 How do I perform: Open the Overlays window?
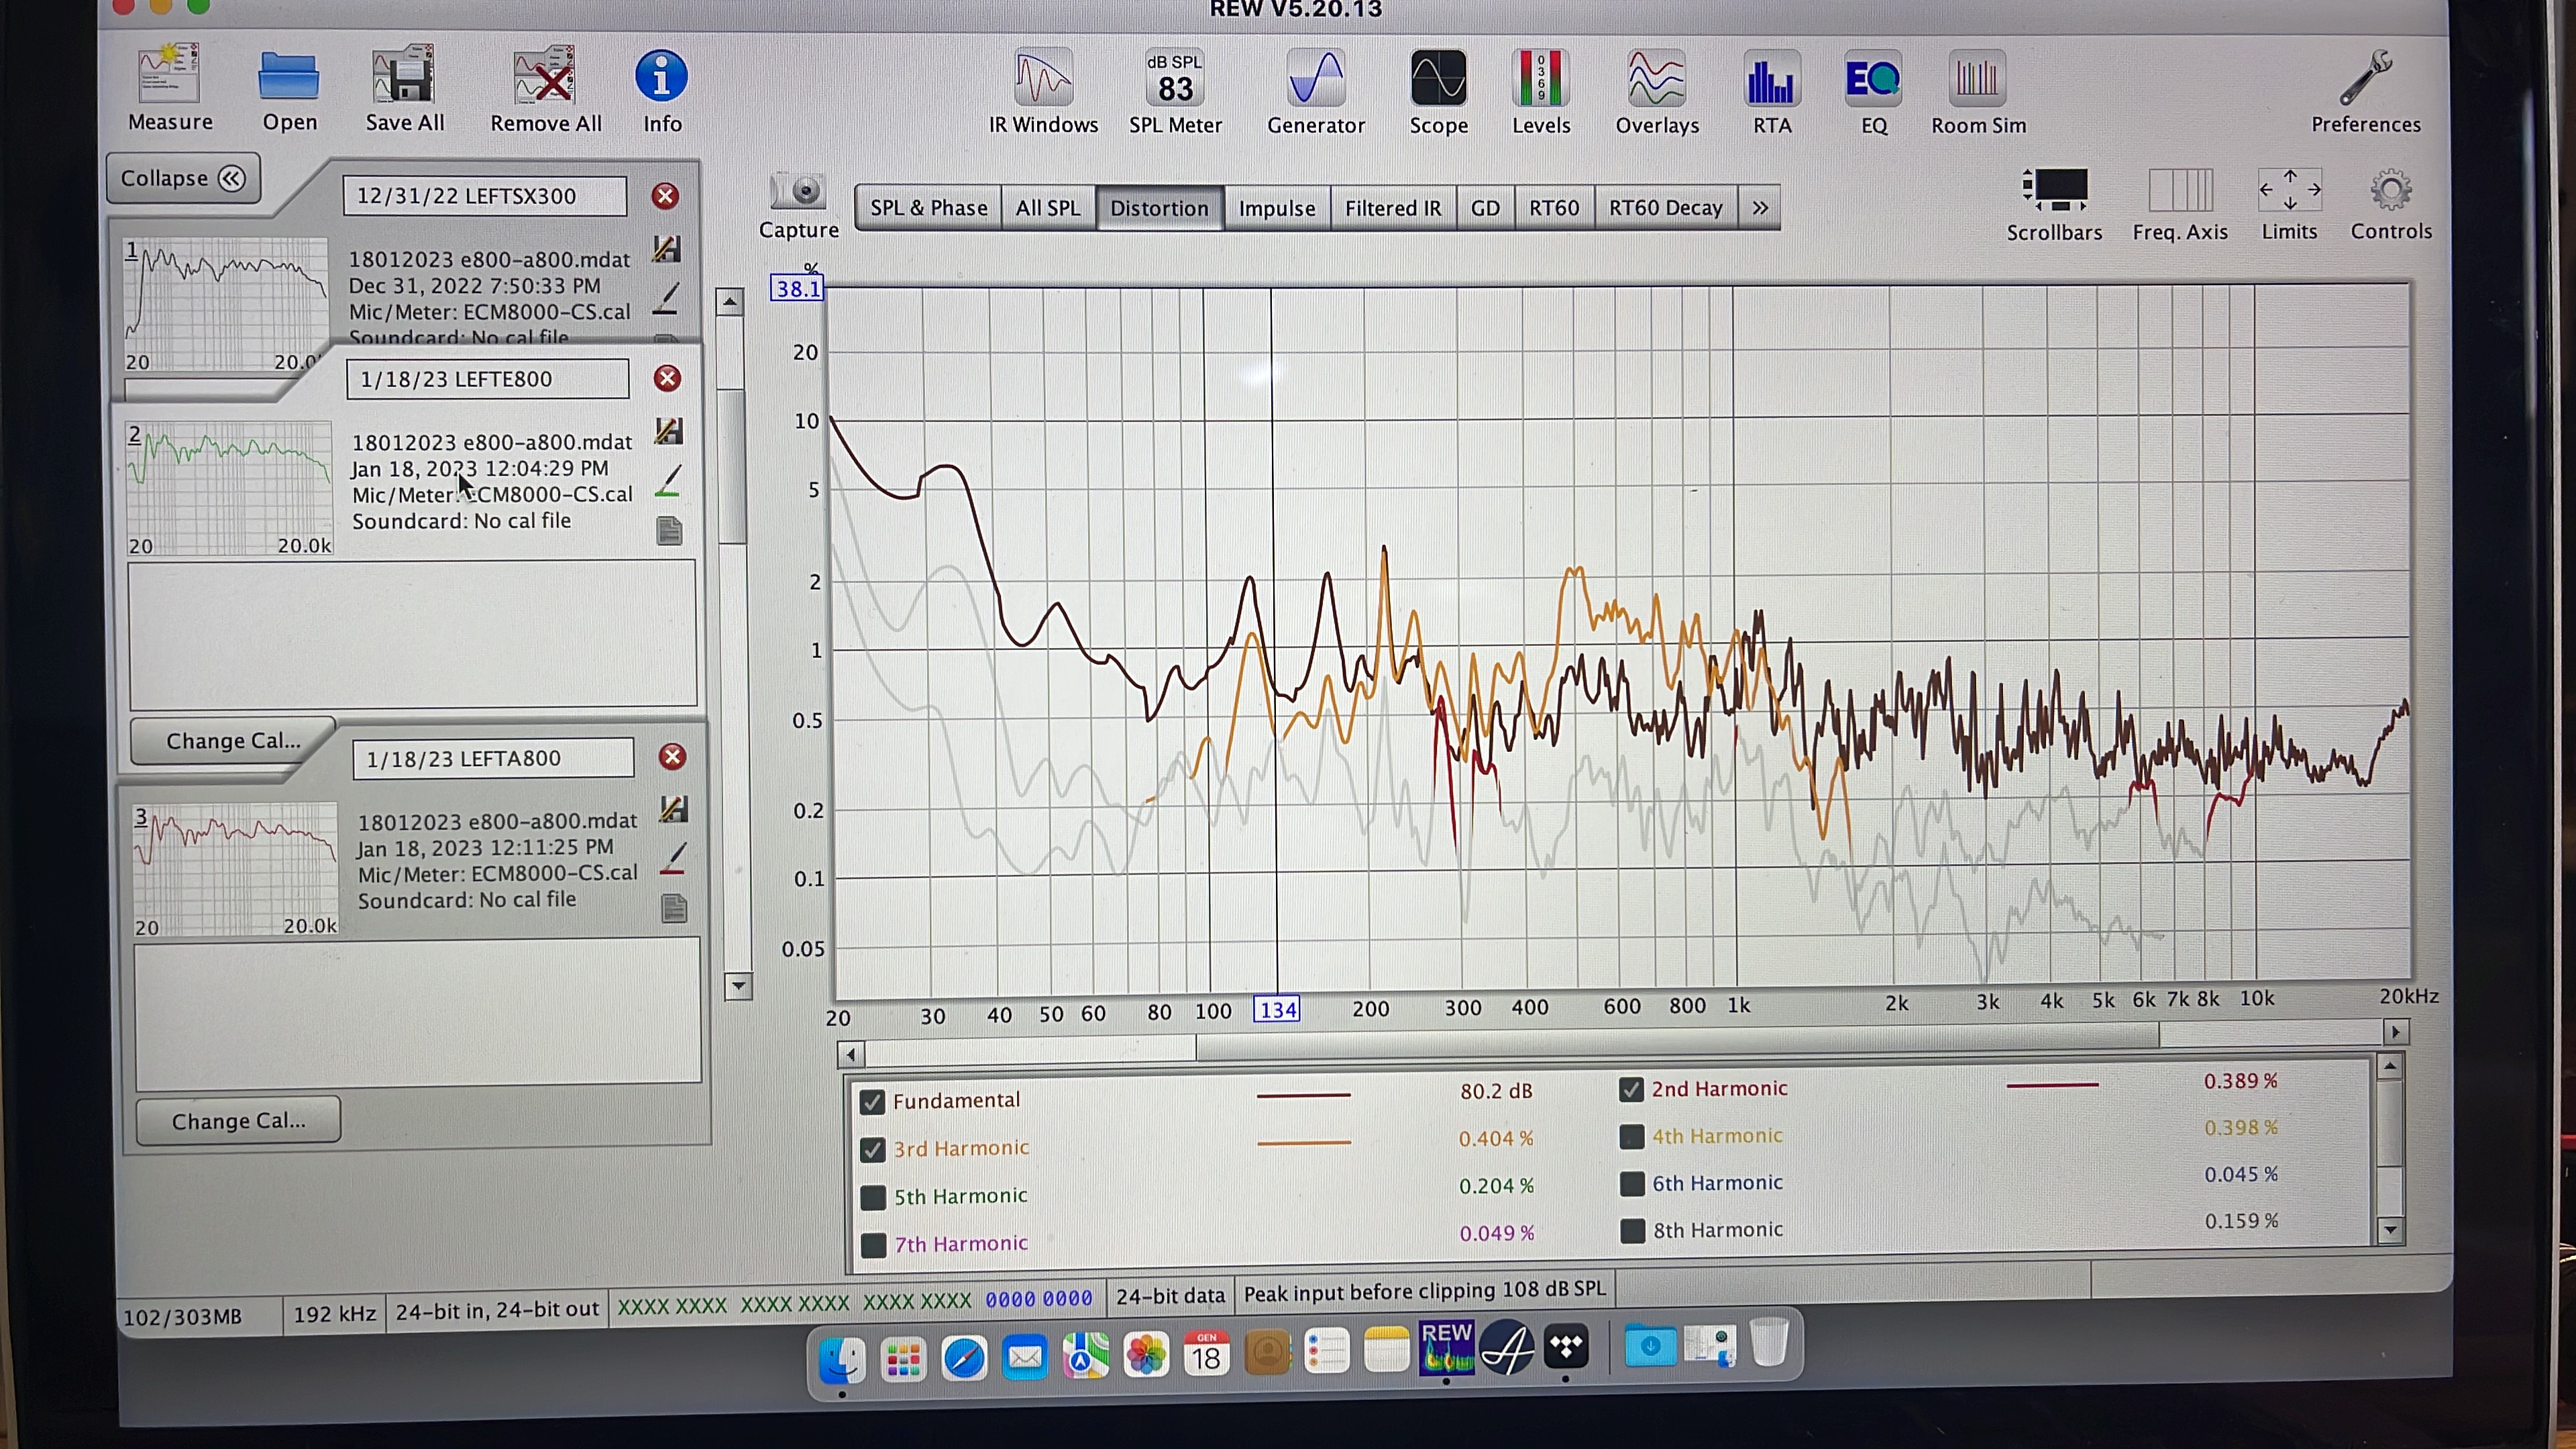pyautogui.click(x=1656, y=78)
